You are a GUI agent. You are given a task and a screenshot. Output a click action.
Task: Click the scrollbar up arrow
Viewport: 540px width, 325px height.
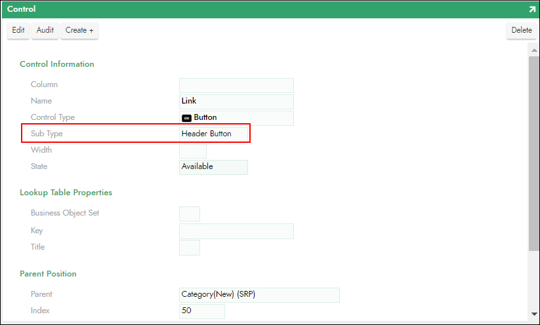click(x=533, y=50)
